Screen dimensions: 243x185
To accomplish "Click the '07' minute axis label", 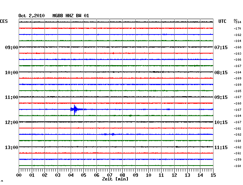I will 110,175.
